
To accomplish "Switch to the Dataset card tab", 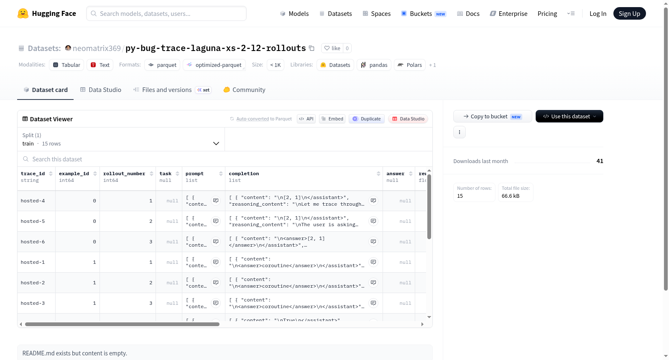I will 45,89.
